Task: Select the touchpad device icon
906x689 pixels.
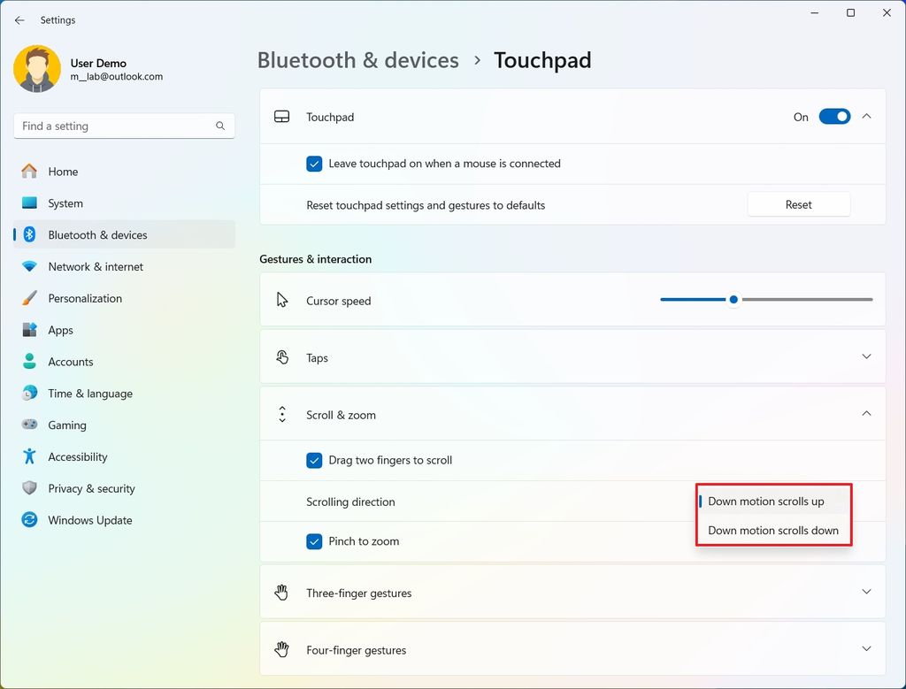Action: pos(282,116)
